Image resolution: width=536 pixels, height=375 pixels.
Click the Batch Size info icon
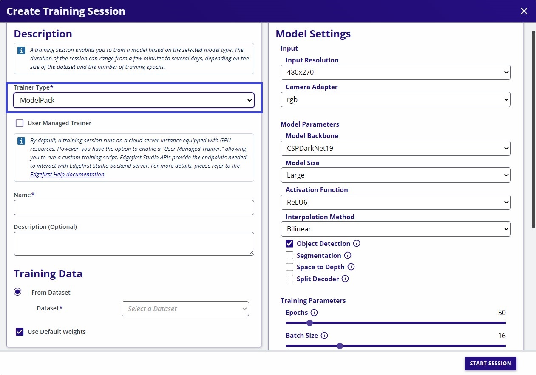click(x=324, y=336)
